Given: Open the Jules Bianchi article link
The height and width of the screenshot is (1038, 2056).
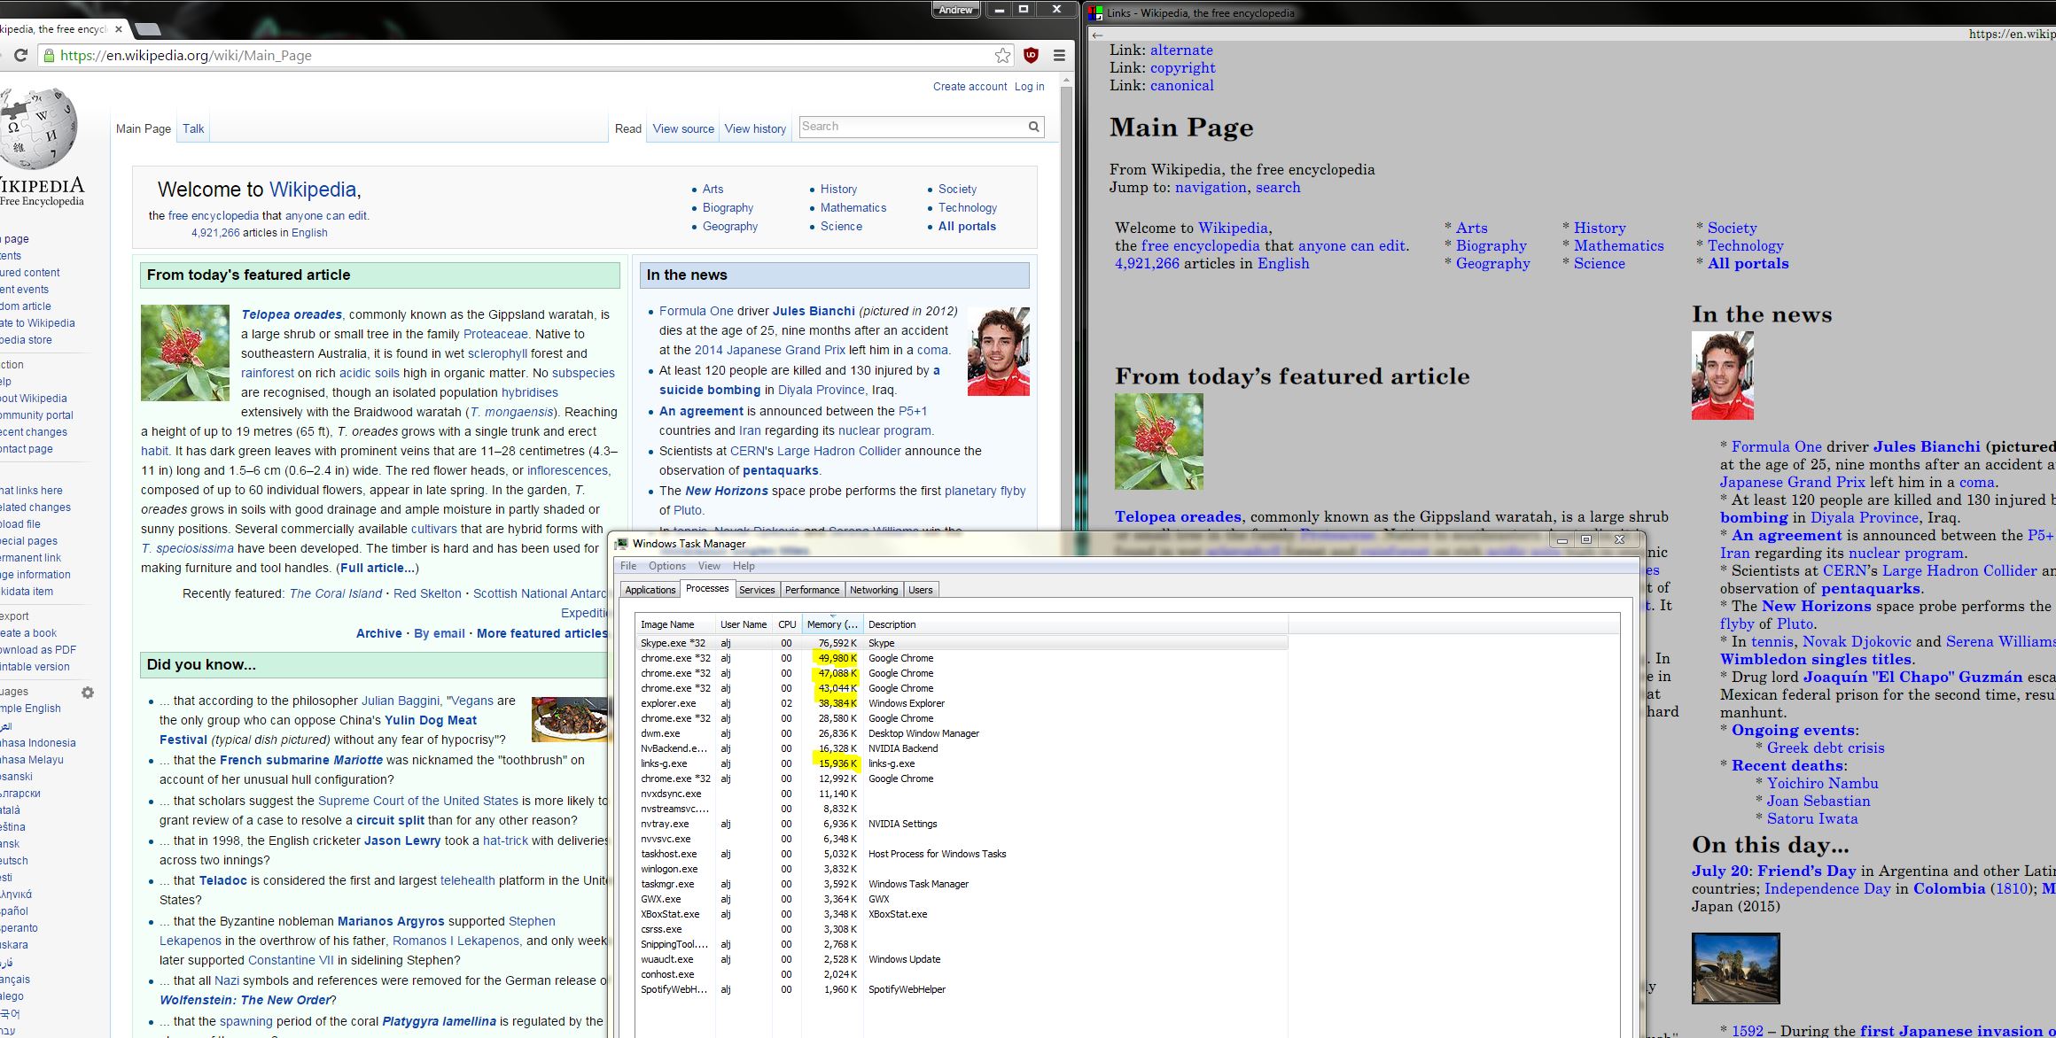Looking at the screenshot, I should (x=814, y=311).
